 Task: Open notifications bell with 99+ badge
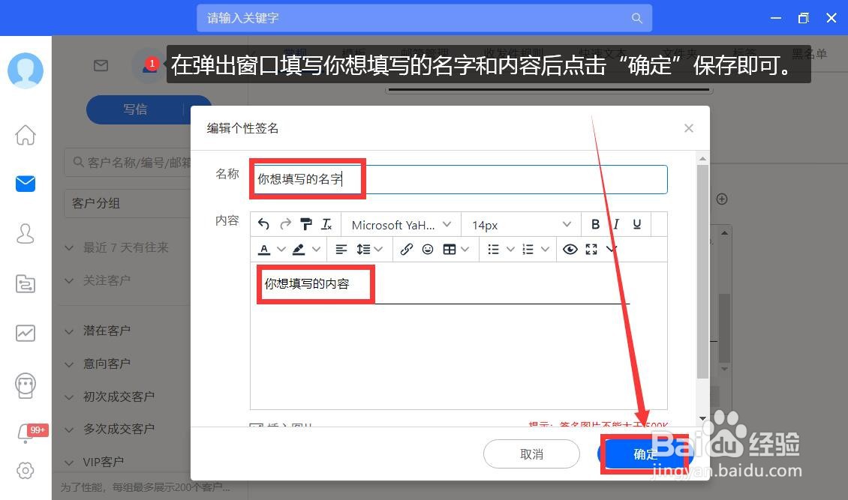(26, 433)
